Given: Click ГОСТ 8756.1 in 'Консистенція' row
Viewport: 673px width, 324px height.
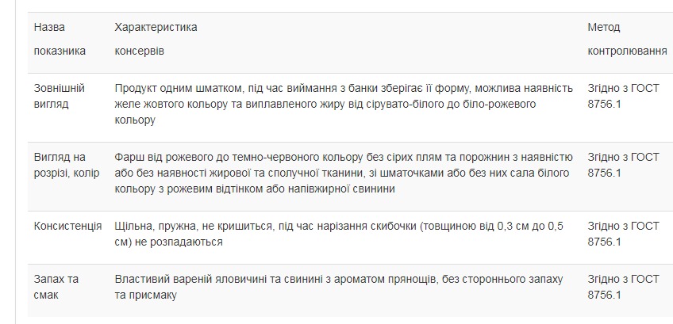Looking at the screenshot, I should pyautogui.click(x=623, y=234).
